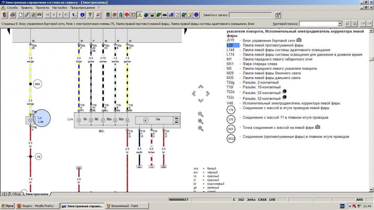Click the green book toolbar icon

[158, 15]
